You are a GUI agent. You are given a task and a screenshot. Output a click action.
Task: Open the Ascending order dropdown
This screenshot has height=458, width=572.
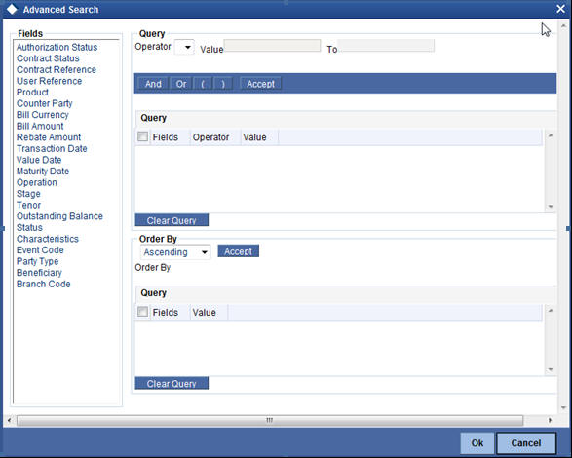[x=175, y=252]
